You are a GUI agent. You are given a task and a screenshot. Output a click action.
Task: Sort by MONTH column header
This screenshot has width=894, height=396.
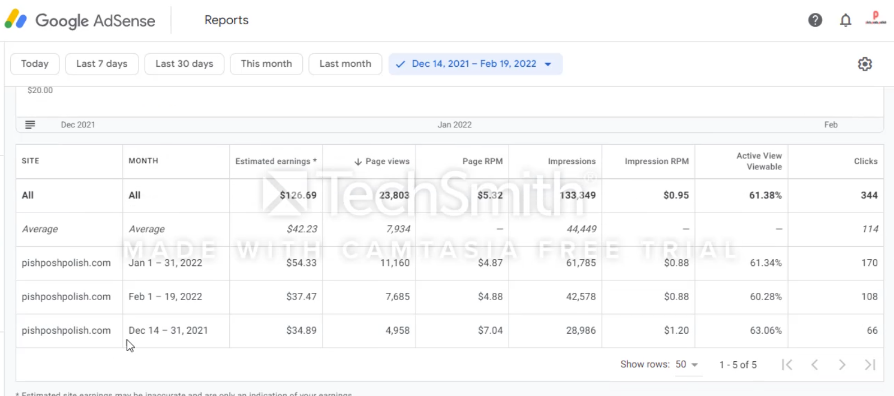click(x=144, y=161)
